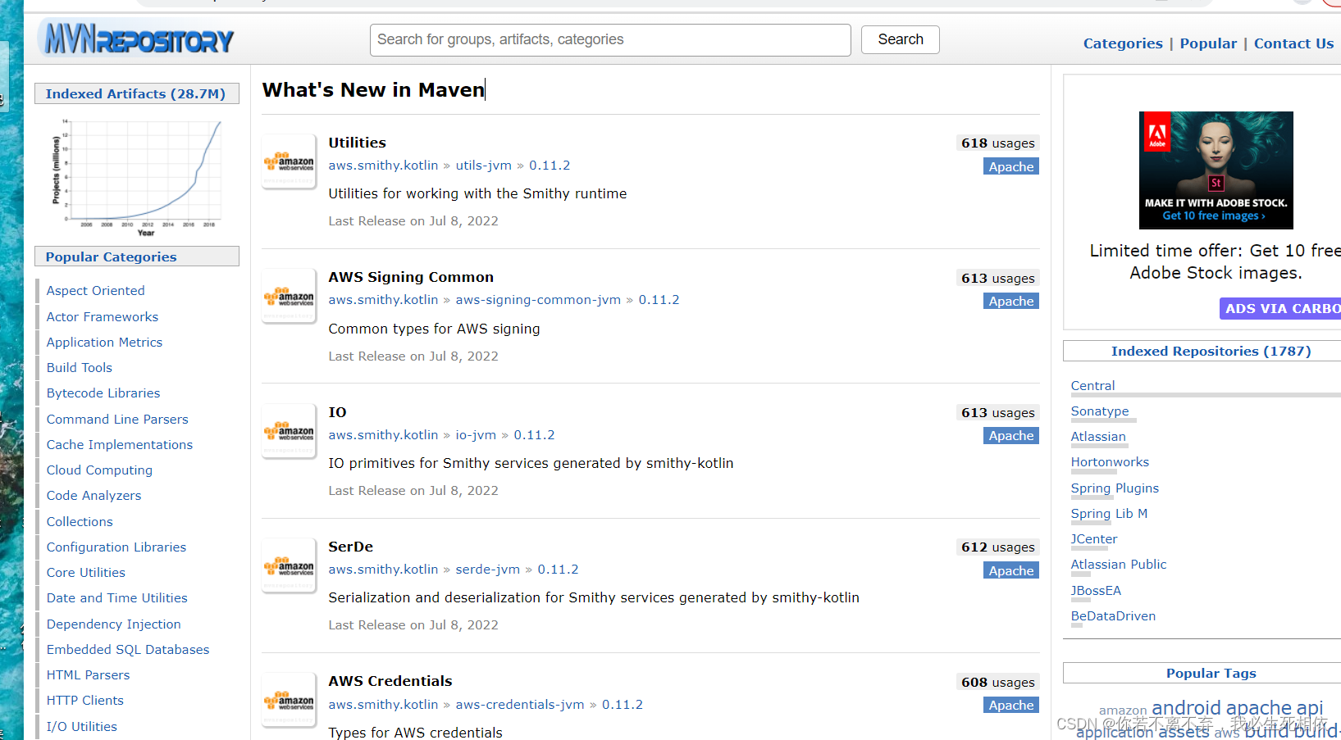Open Build Tools category
This screenshot has height=740, width=1341.
[x=80, y=367]
